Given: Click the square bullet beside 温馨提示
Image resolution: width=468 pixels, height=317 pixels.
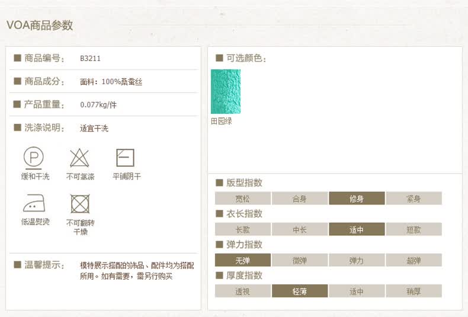Looking at the screenshot, I should pyautogui.click(x=17, y=265).
